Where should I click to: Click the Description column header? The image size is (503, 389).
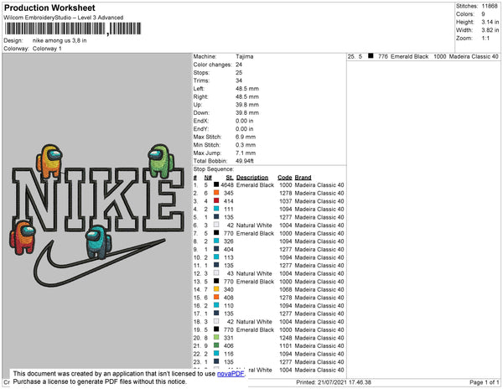pos(252,178)
